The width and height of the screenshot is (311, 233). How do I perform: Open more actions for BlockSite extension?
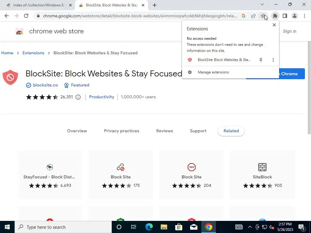point(273,60)
